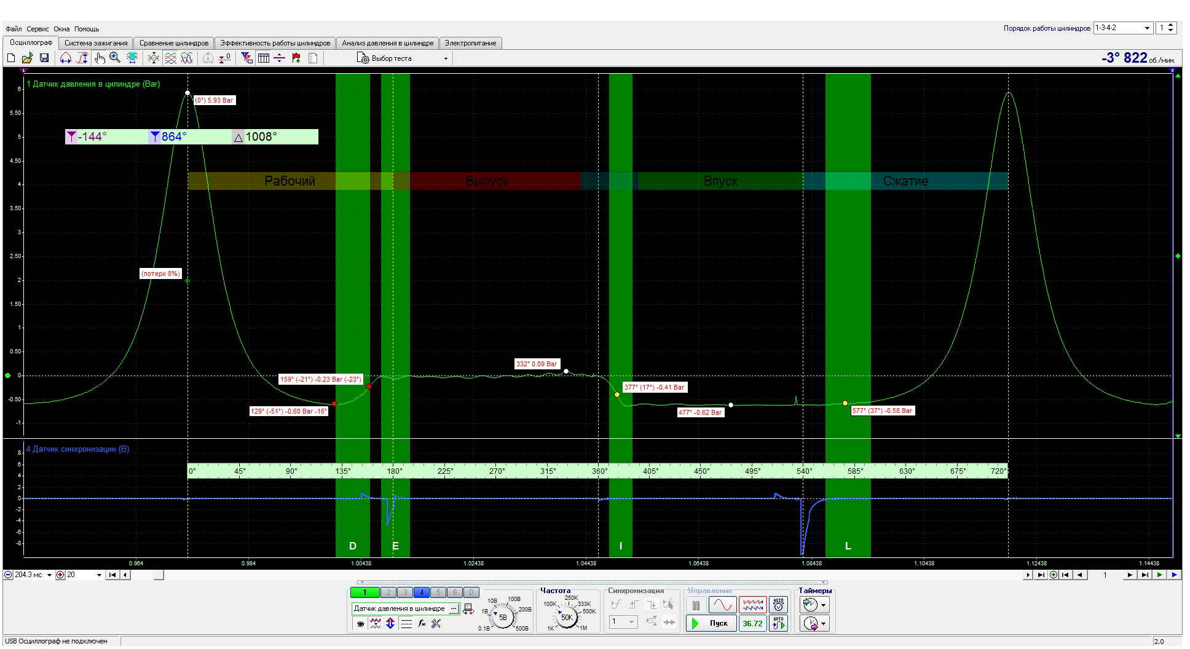Enable the D digital channel button

pos(471,592)
